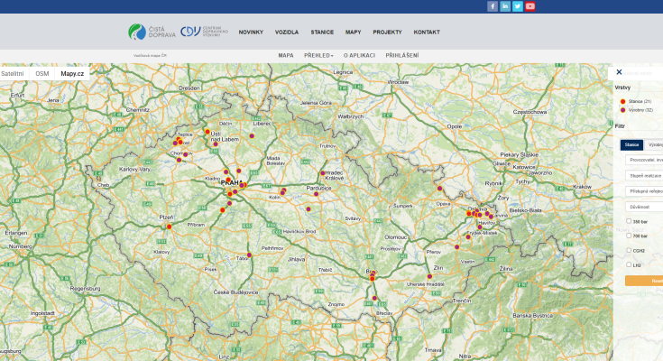The image size is (663, 361).
Task: Click the purple marker southeast of Pardubice
Action: 308,209
